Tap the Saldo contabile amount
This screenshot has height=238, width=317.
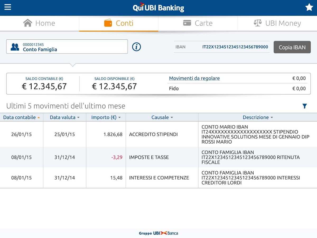coord(44,86)
